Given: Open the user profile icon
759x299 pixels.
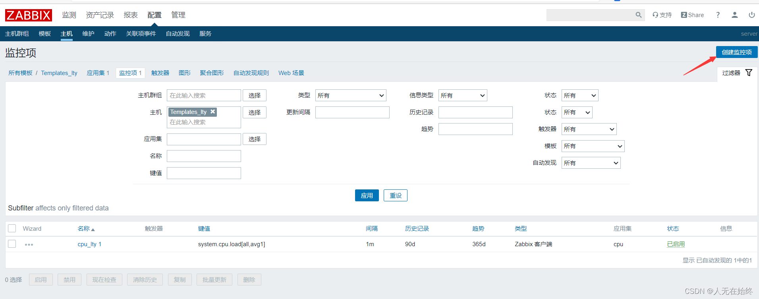Looking at the screenshot, I should 735,15.
